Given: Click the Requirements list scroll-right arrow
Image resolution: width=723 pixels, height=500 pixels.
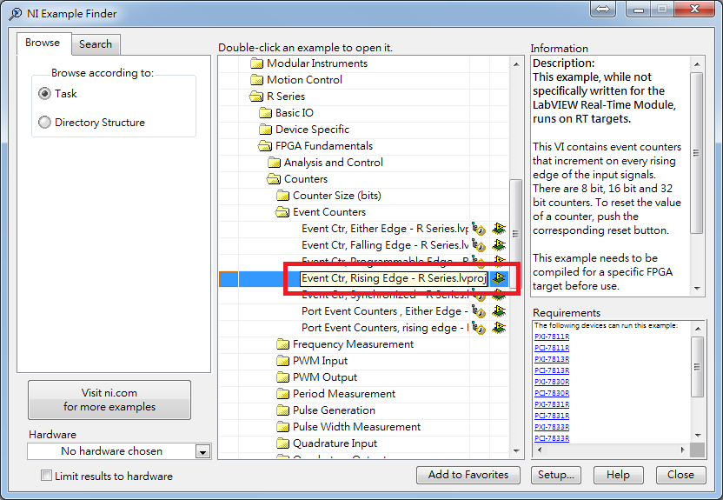Looking at the screenshot, I should pos(683,450).
